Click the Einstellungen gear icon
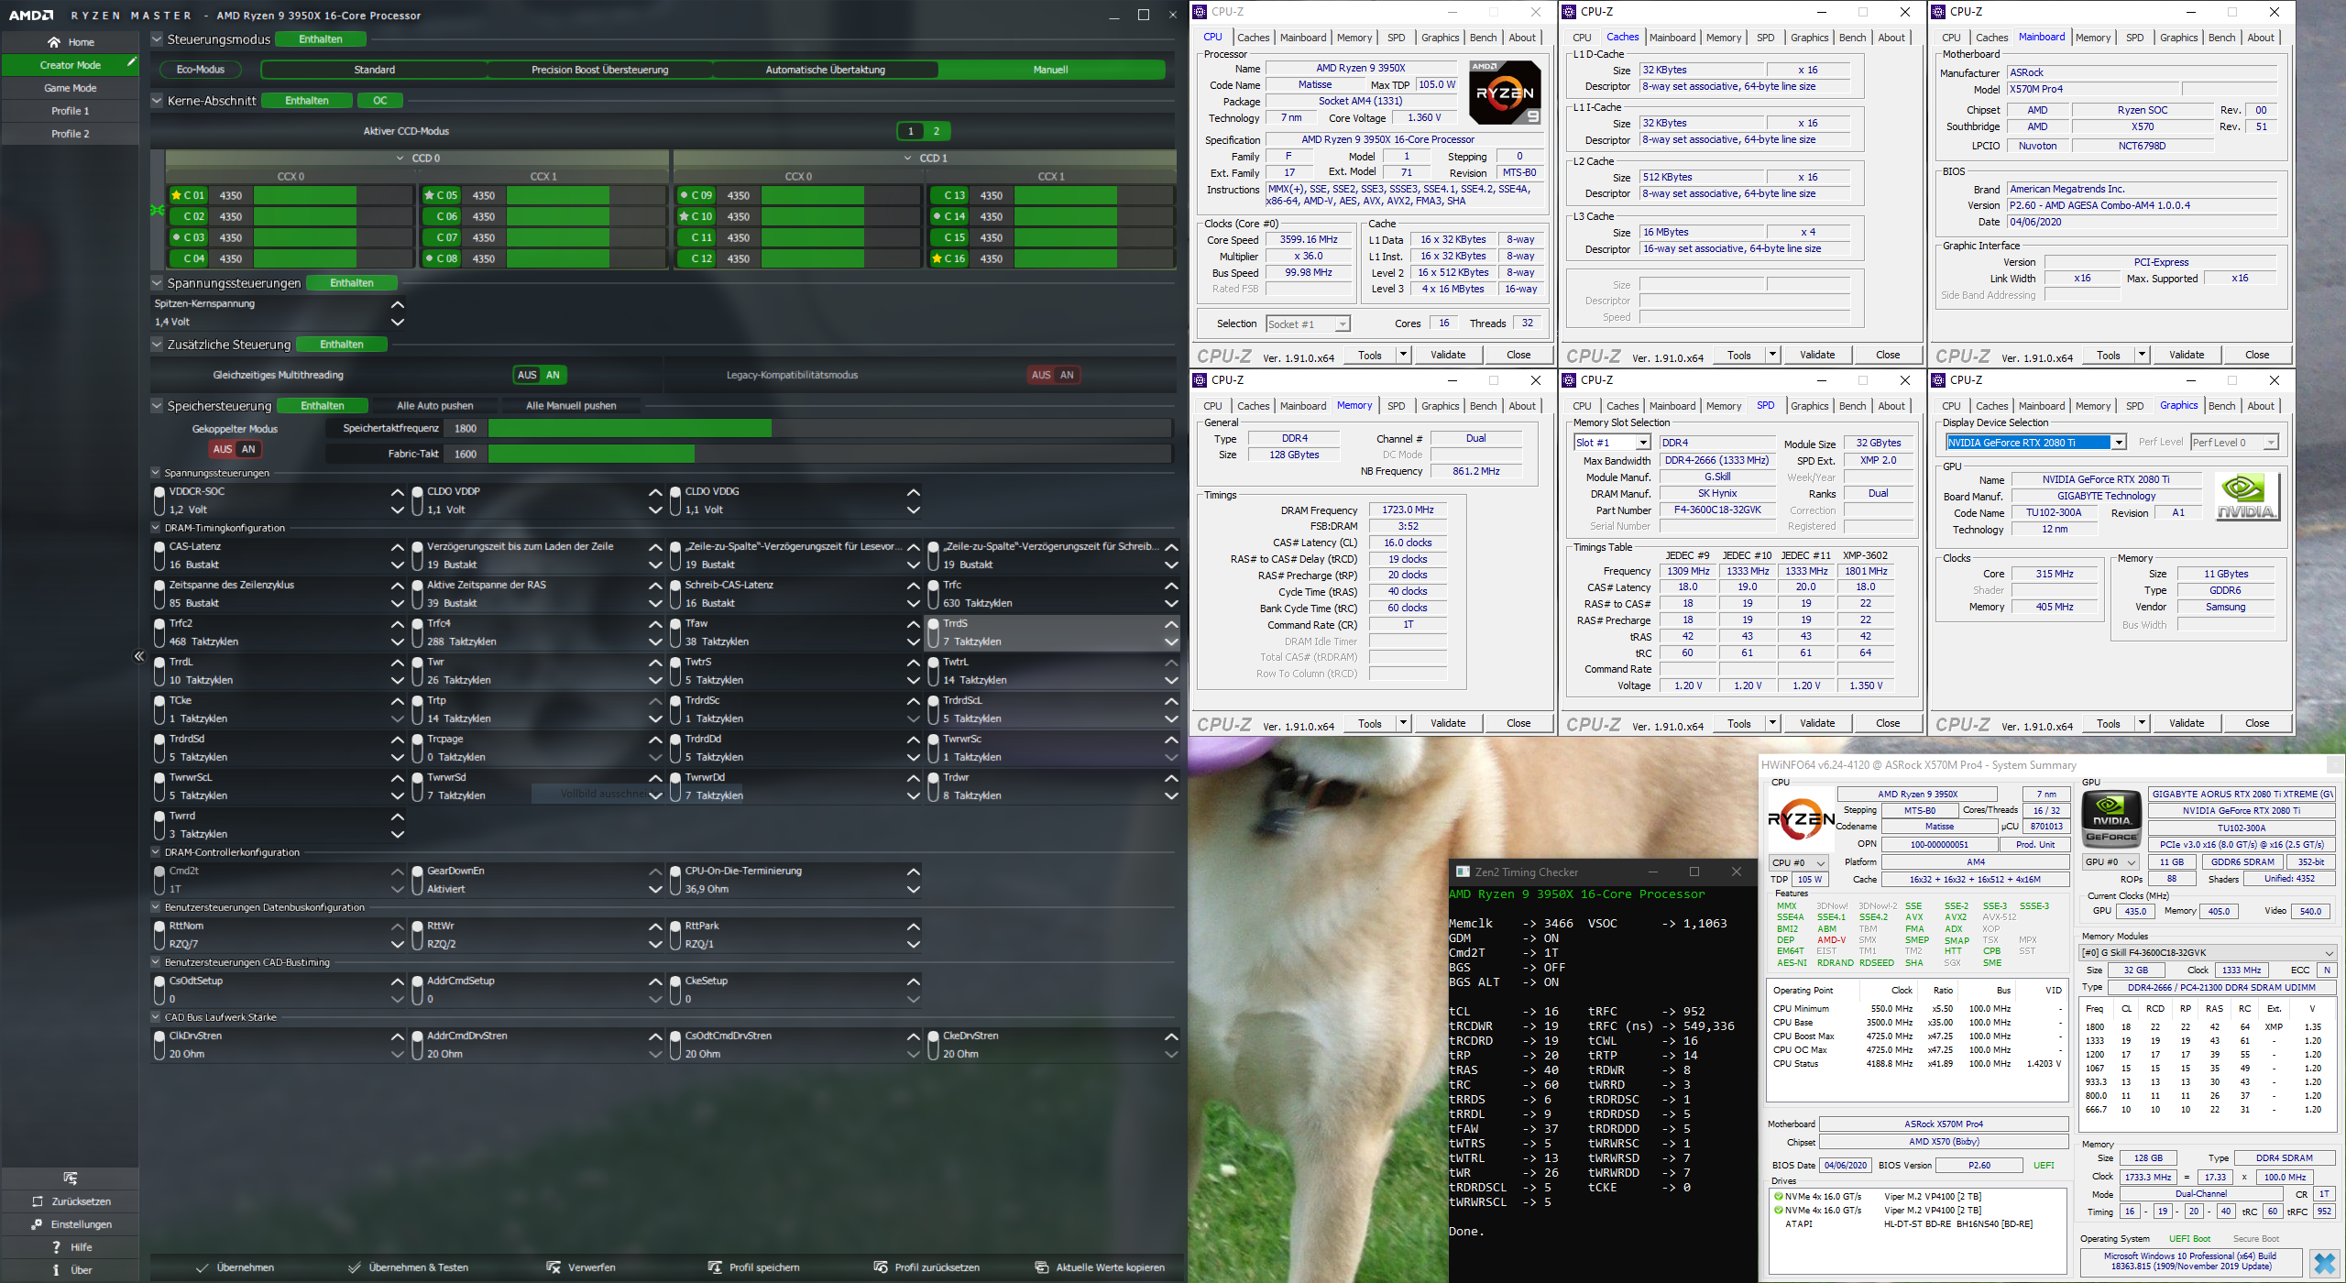Viewport: 2346px width, 1283px height. pos(37,1224)
